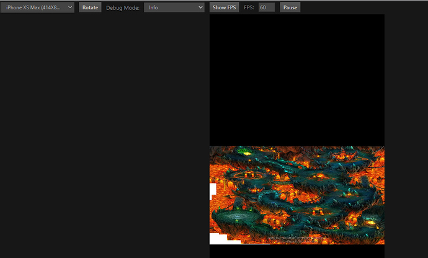The width and height of the screenshot is (428, 258).
Task: Click the empty dark panel beside the preview
Action: click(x=105, y=136)
